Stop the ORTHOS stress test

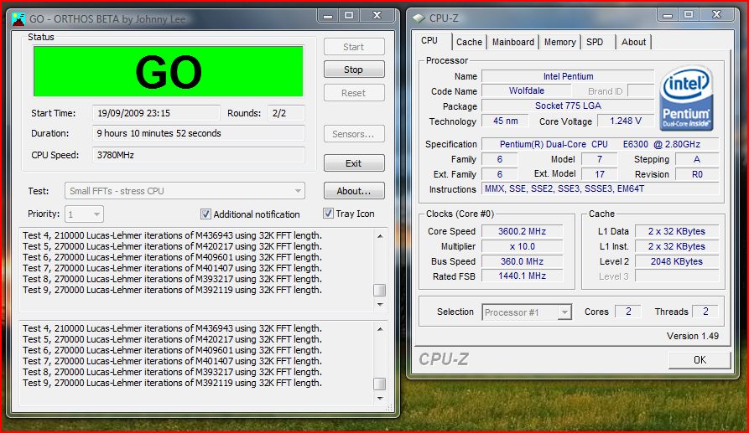click(x=353, y=70)
